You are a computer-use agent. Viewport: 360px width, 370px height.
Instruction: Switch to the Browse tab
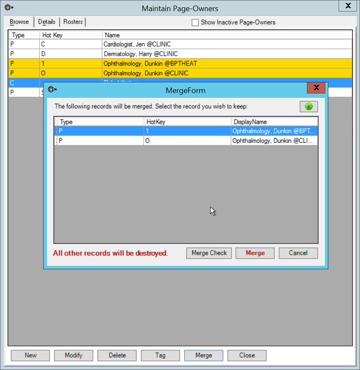point(19,22)
